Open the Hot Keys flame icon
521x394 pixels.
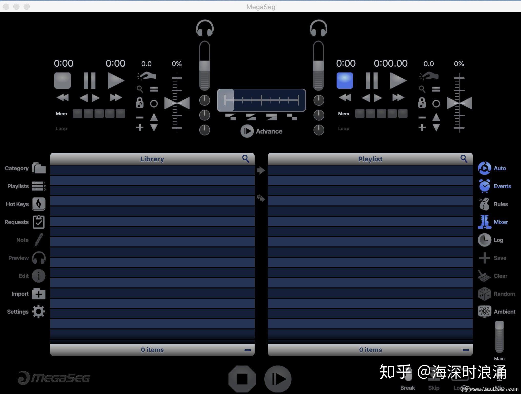[x=39, y=204]
